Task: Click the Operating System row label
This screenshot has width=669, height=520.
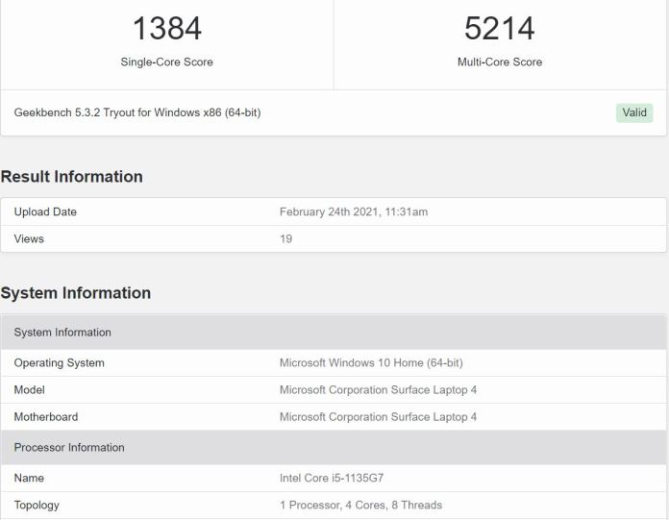Action: coord(60,363)
